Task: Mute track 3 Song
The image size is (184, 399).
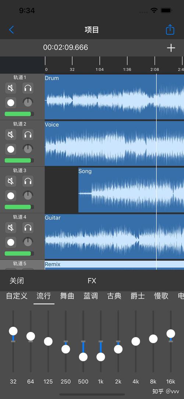Action: (x=11, y=181)
